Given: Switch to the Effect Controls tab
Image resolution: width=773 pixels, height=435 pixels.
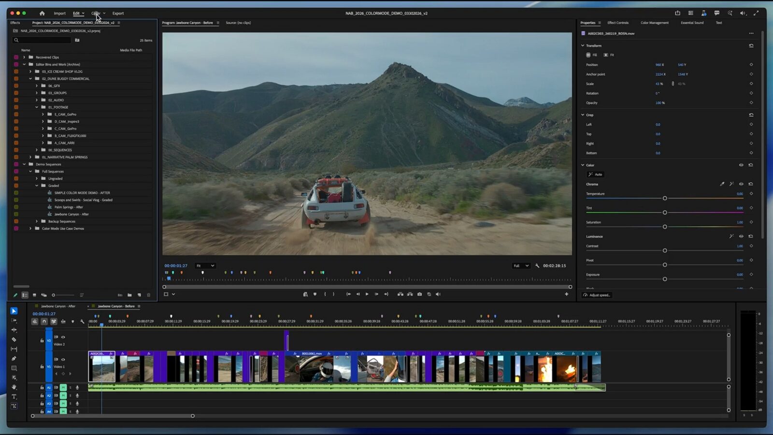Looking at the screenshot, I should pyautogui.click(x=618, y=23).
